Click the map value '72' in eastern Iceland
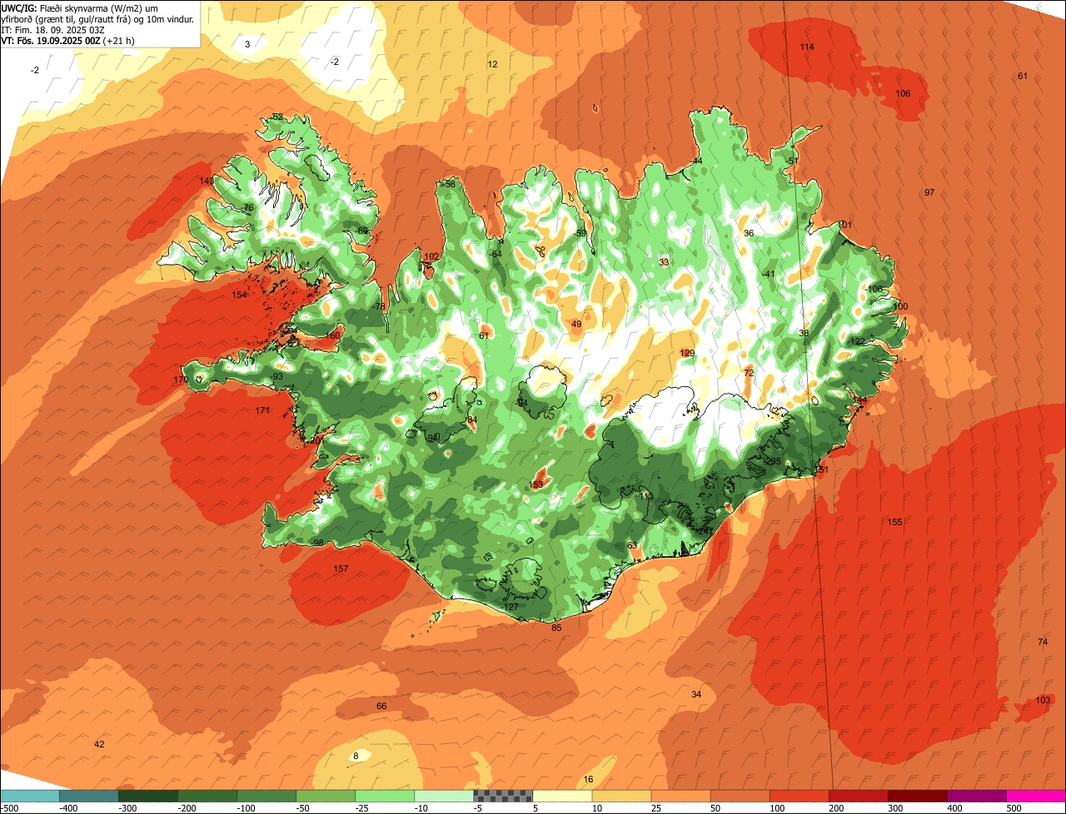This screenshot has width=1066, height=814. [749, 373]
